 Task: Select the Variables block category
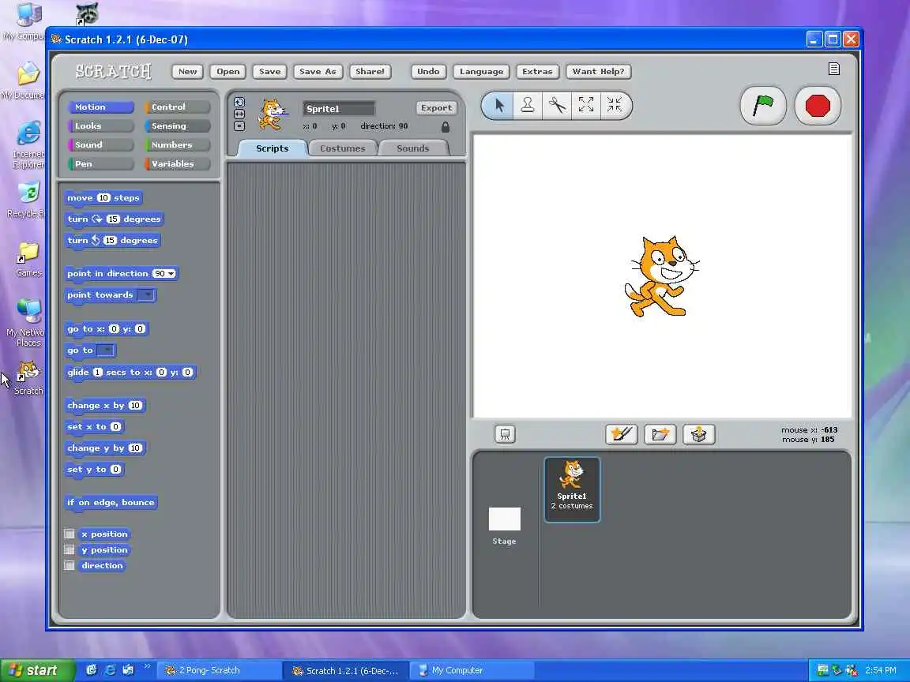coord(178,163)
